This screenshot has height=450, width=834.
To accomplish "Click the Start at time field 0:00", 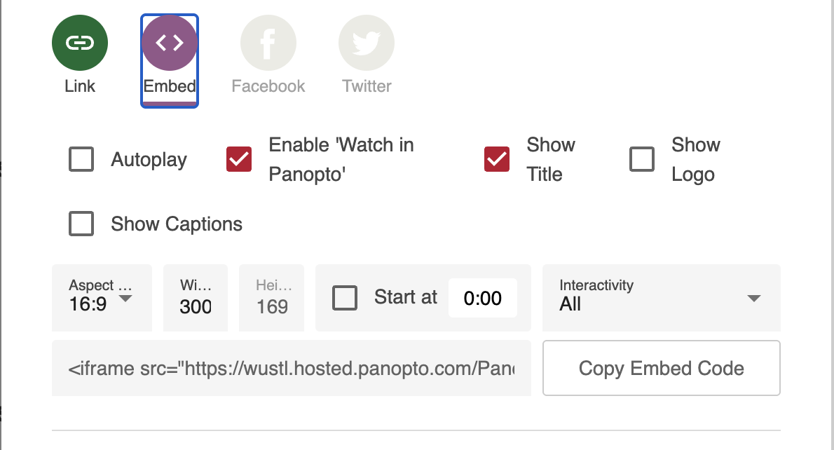I will (483, 299).
